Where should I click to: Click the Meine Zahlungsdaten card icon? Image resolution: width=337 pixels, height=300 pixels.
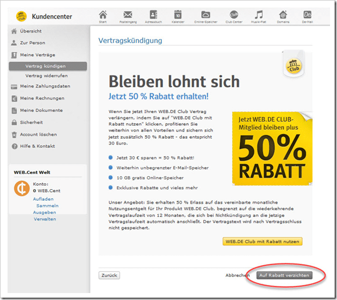click(14, 86)
